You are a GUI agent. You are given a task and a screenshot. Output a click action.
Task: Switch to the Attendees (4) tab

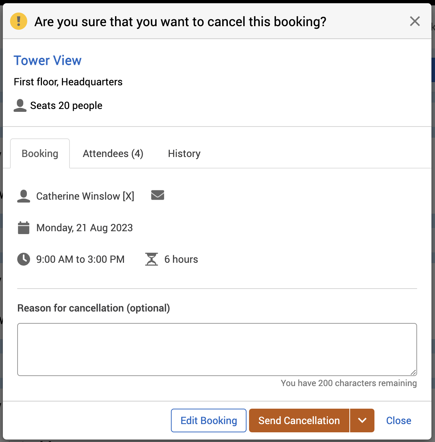click(113, 154)
